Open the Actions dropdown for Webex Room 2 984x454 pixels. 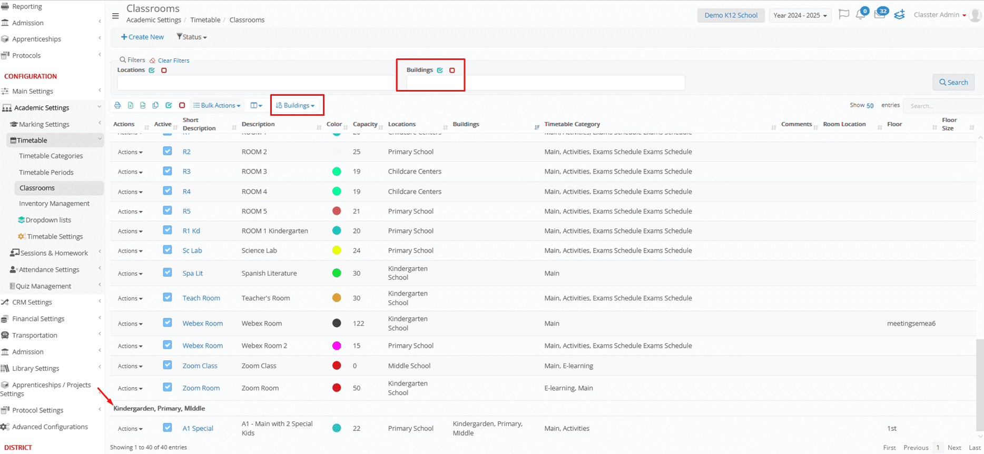click(130, 346)
